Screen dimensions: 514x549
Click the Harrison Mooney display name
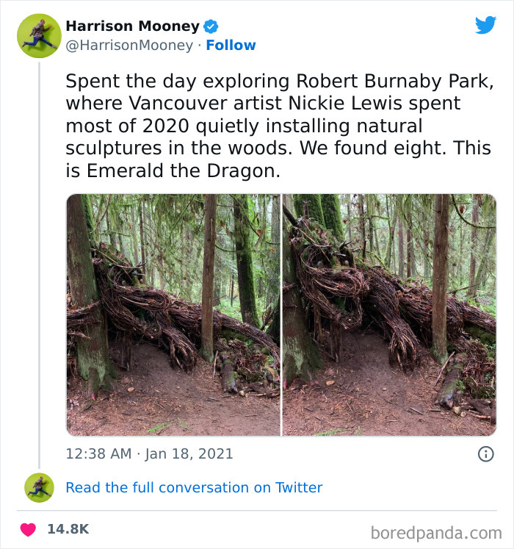coord(132,26)
